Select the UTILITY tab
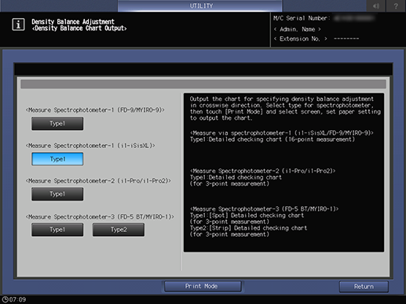The height and width of the screenshot is (304, 406). click(x=200, y=5)
